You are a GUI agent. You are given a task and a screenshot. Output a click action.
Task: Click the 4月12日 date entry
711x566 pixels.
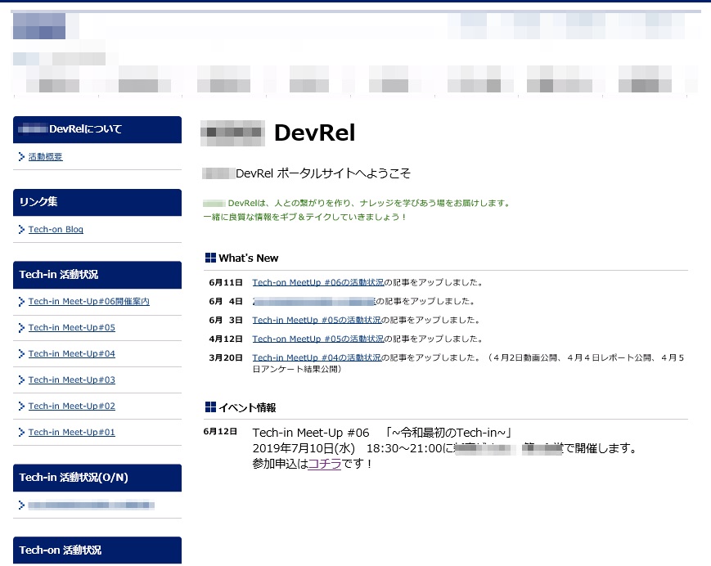click(226, 339)
